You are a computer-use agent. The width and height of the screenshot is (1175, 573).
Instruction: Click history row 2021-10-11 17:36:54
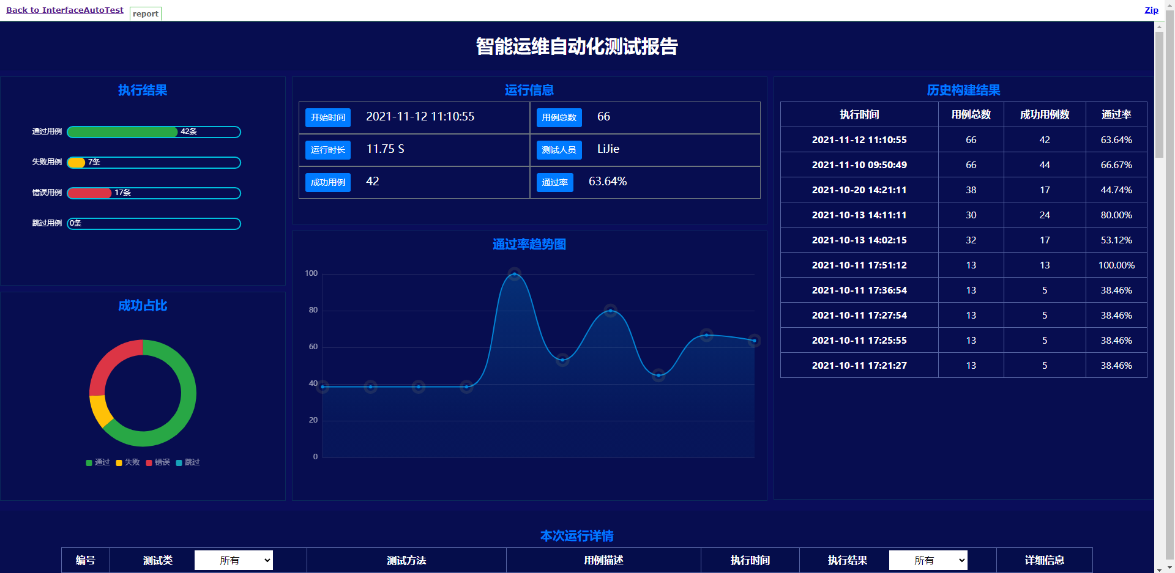[x=963, y=290]
